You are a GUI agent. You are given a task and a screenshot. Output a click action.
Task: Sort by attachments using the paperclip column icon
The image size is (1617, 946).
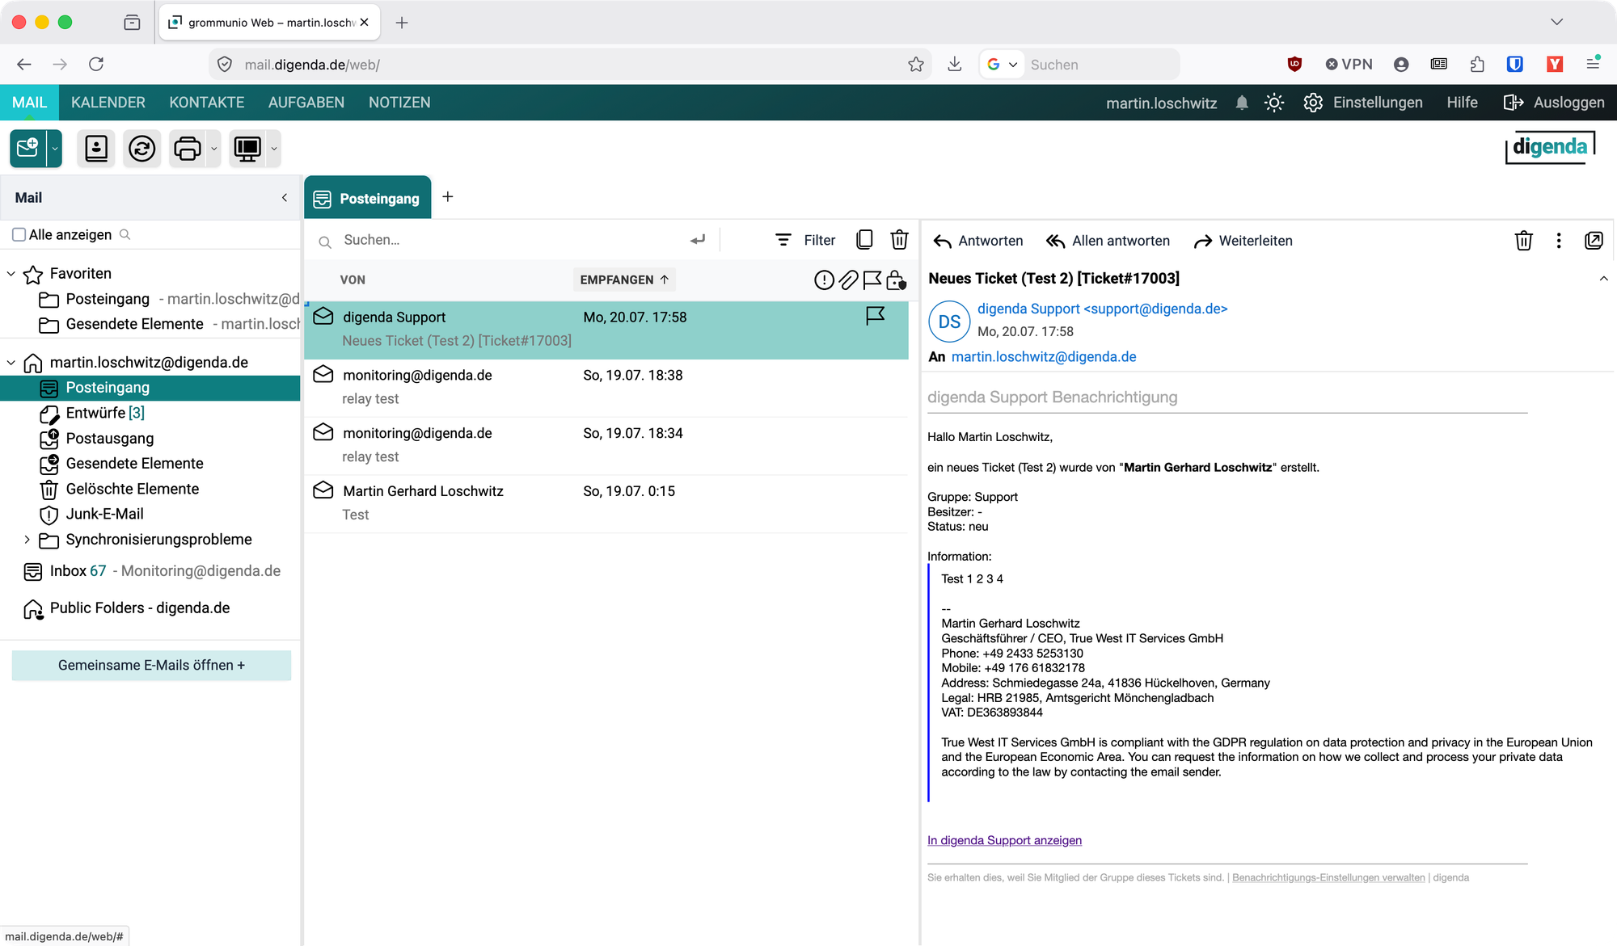(848, 280)
